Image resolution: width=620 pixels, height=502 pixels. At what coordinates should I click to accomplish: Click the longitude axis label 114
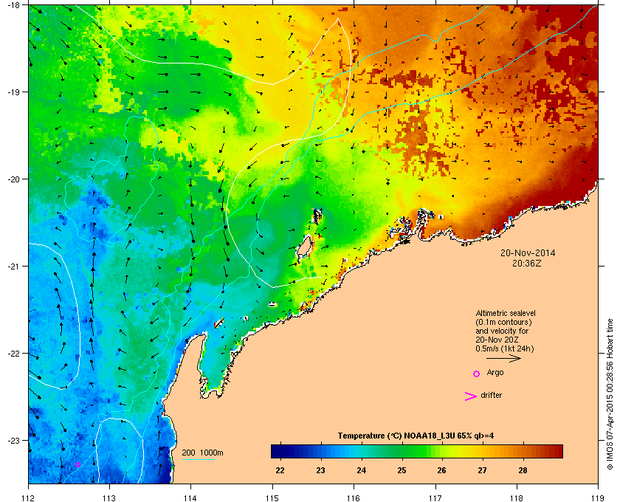(190, 498)
